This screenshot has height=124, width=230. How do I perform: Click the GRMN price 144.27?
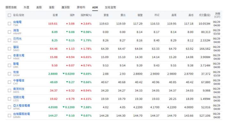tap(53, 115)
